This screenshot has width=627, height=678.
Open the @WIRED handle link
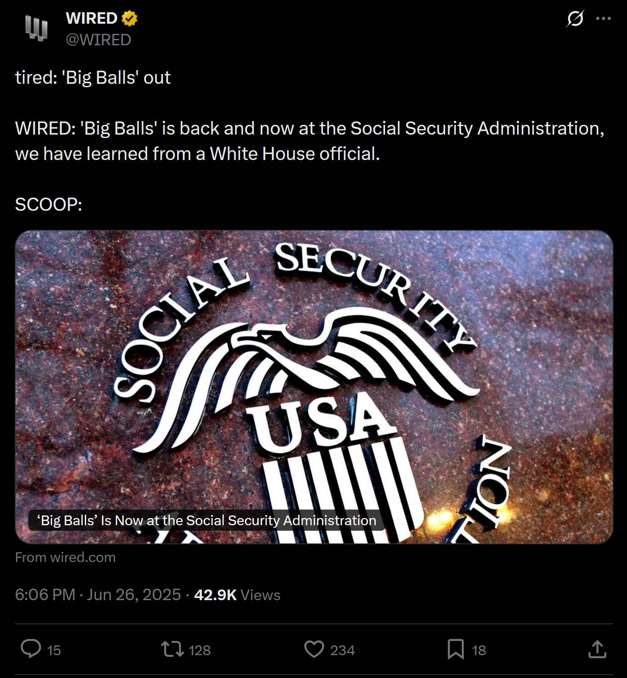coord(99,40)
